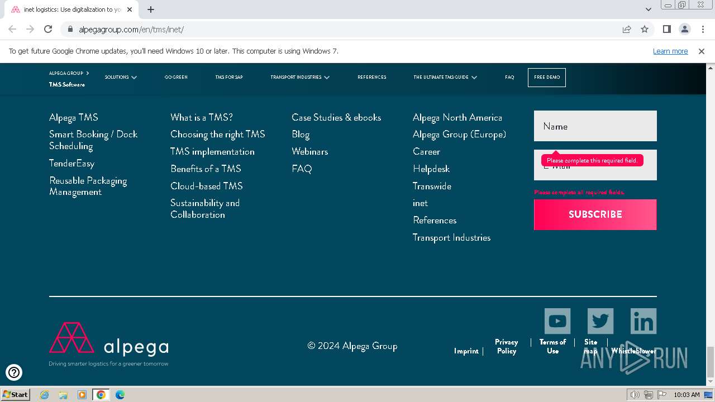Screen dimensions: 715x402
Task: Switch to Chrome in taskbar
Action: tap(101, 395)
